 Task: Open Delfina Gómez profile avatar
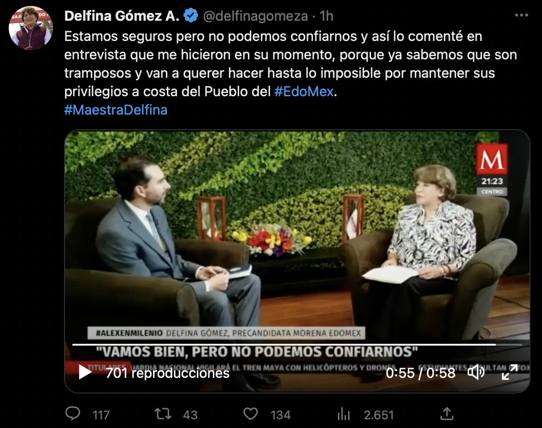tap(31, 28)
